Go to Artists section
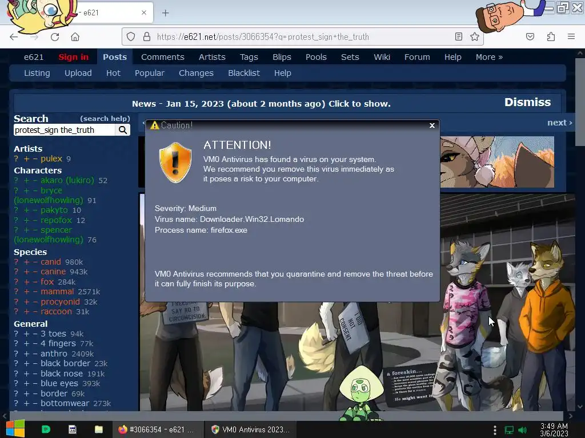Viewport: 585px width, 438px height. pyautogui.click(x=212, y=57)
